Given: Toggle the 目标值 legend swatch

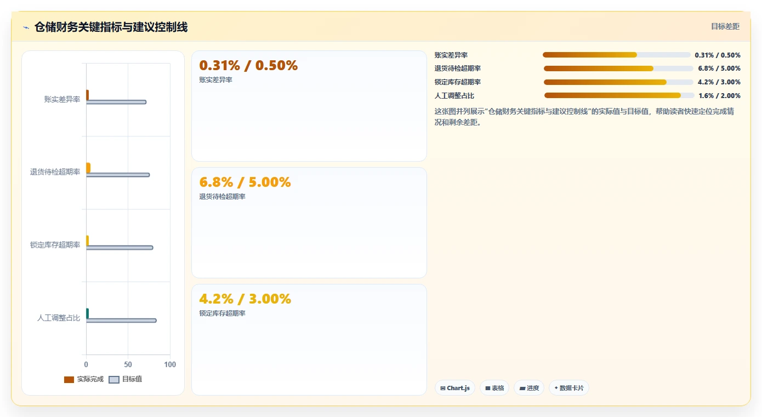Looking at the screenshot, I should 114,380.
